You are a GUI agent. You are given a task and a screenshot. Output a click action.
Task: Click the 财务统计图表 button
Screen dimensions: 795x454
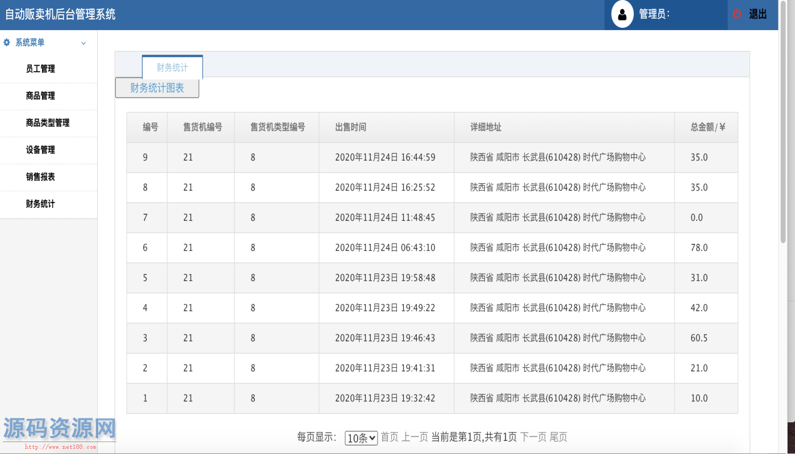[157, 88]
